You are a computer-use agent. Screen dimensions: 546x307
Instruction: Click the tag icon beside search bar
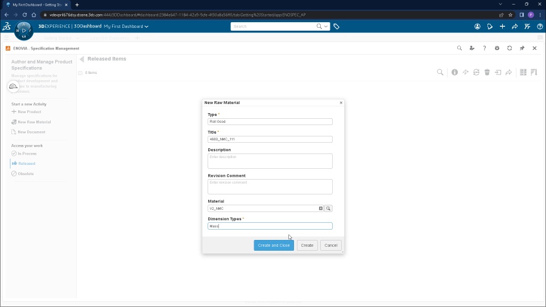(x=336, y=27)
